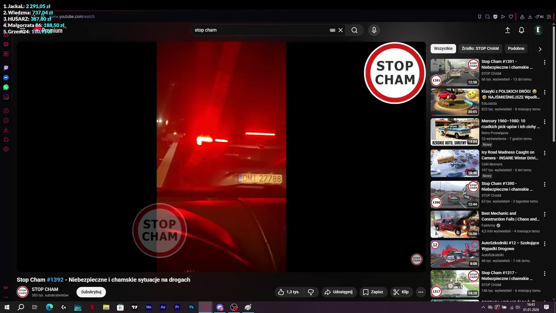This screenshot has width=556, height=313.
Task: Click the magnifier search button
Action: point(354,30)
